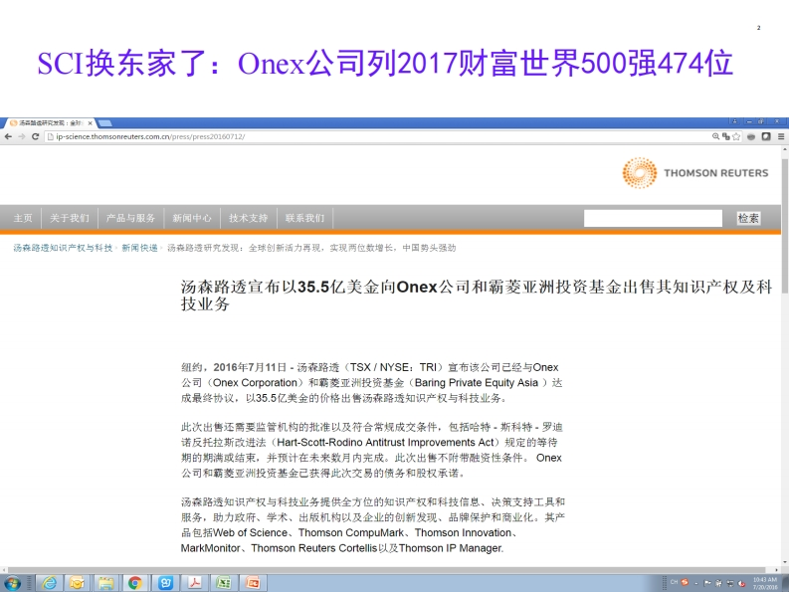This screenshot has height=592, width=789.
Task: Open the 联系我们 navigation item
Action: click(x=304, y=218)
